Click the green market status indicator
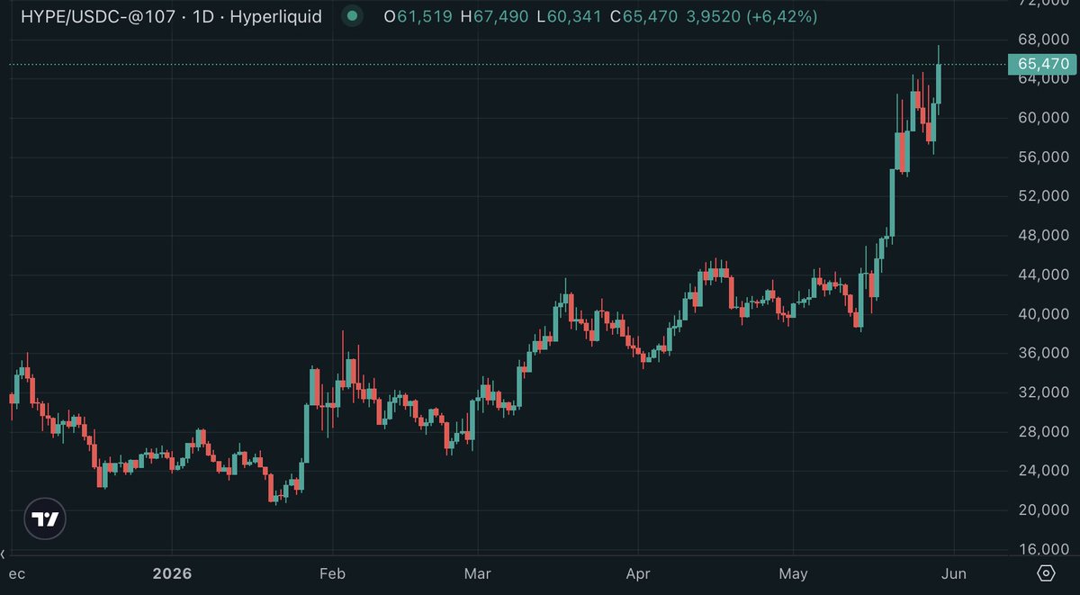This screenshot has height=595, width=1080. tap(352, 16)
